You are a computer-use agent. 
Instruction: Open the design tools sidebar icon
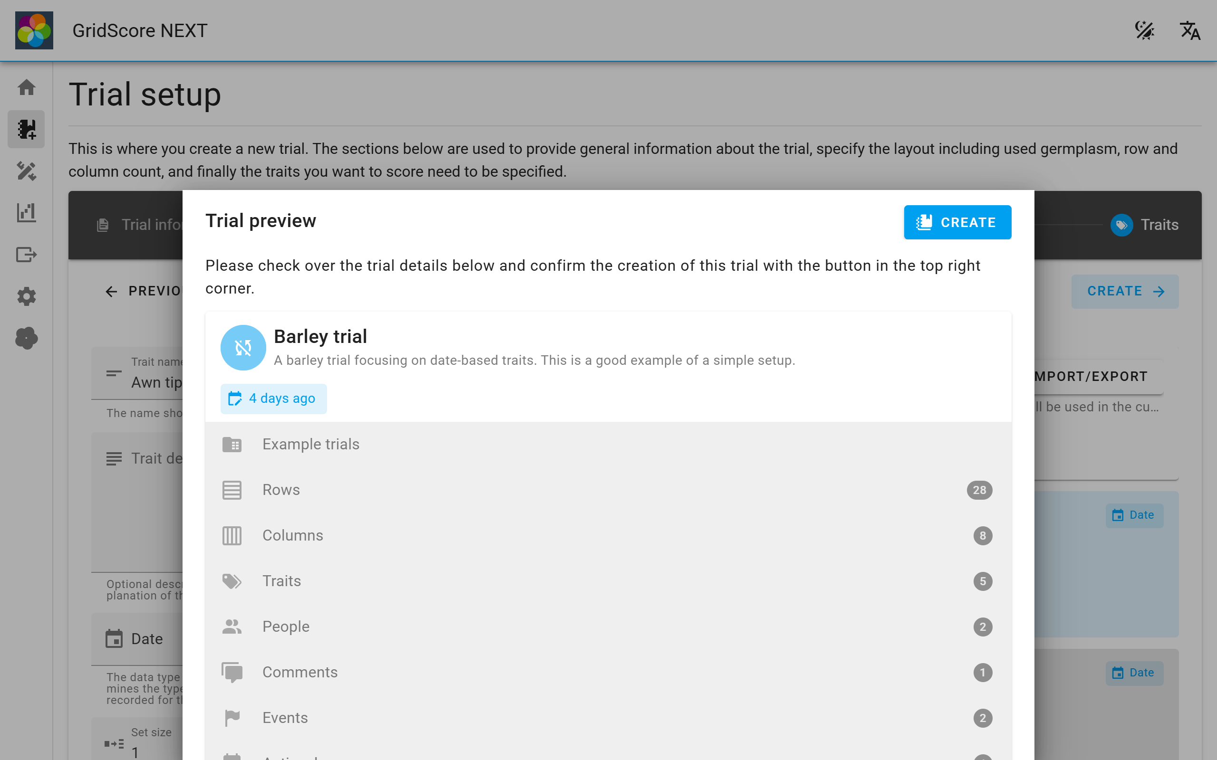click(26, 171)
